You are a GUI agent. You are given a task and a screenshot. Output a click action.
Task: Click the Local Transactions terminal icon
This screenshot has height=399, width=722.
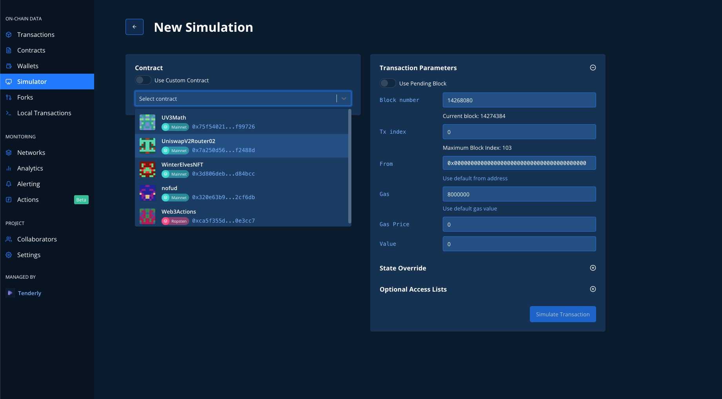[x=9, y=113]
